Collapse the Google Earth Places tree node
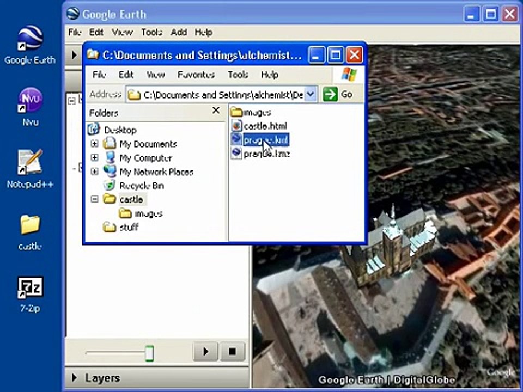 tap(72, 101)
